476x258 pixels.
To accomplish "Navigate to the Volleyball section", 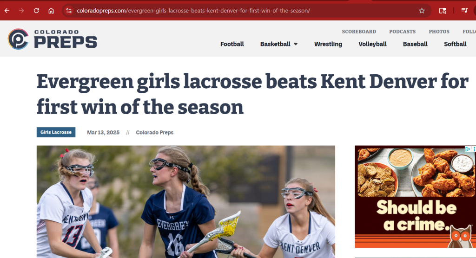I will point(372,44).
